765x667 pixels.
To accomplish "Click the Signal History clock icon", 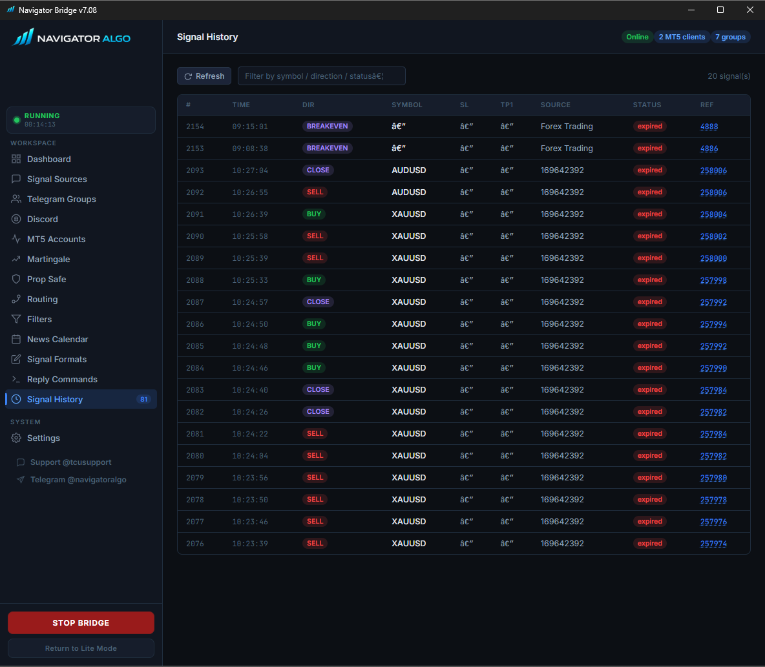I will click(16, 399).
